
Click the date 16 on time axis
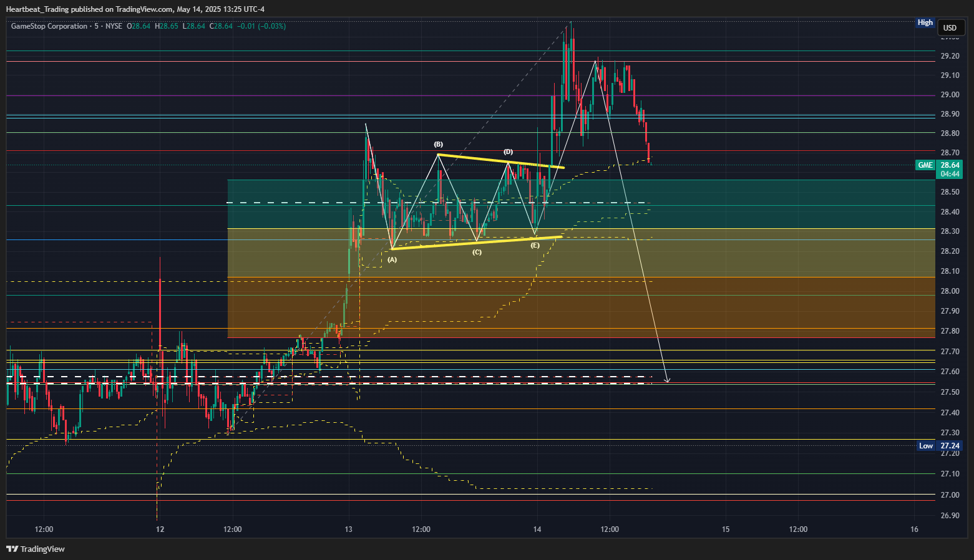tap(914, 529)
